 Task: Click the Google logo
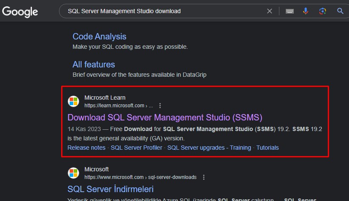(20, 11)
